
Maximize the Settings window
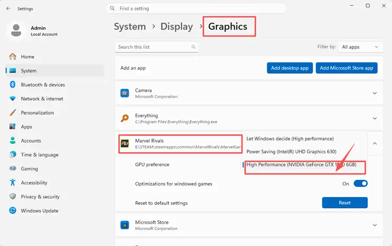pos(367,6)
